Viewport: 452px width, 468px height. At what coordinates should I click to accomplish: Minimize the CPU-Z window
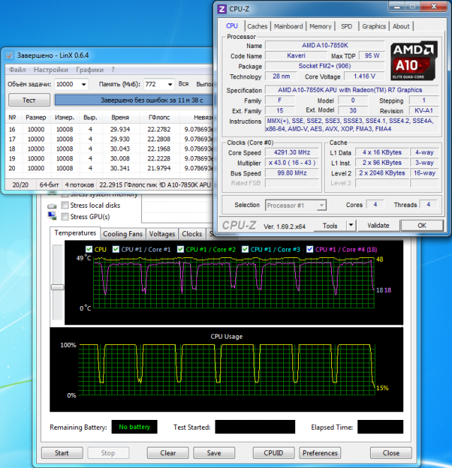coord(397,6)
